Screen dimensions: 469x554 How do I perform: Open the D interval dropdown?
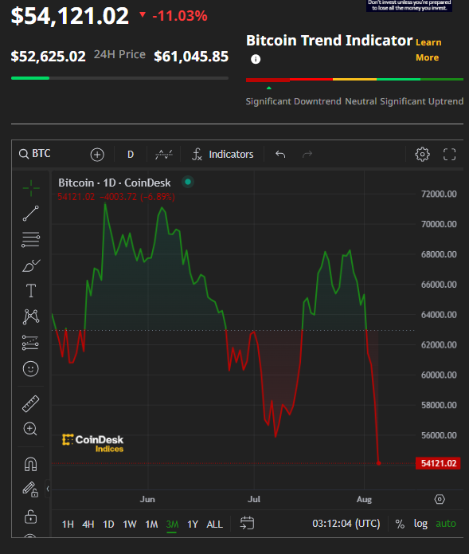click(x=131, y=155)
